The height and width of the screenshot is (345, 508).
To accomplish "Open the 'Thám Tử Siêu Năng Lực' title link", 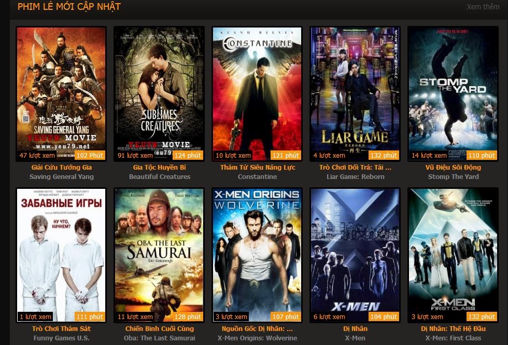I will click(258, 167).
